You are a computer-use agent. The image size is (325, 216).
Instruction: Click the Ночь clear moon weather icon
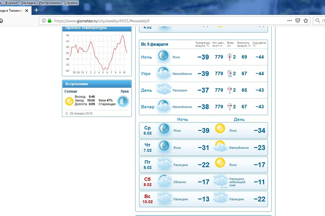click(x=163, y=57)
